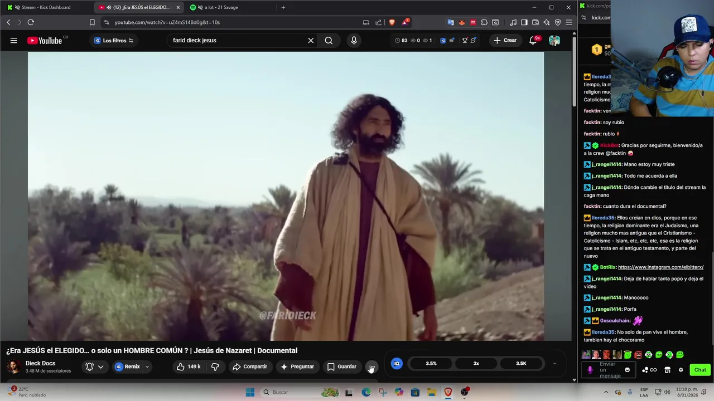The height and width of the screenshot is (401, 714).
Task: Open the vidIQ list icon in the header
Action: (x=452, y=40)
